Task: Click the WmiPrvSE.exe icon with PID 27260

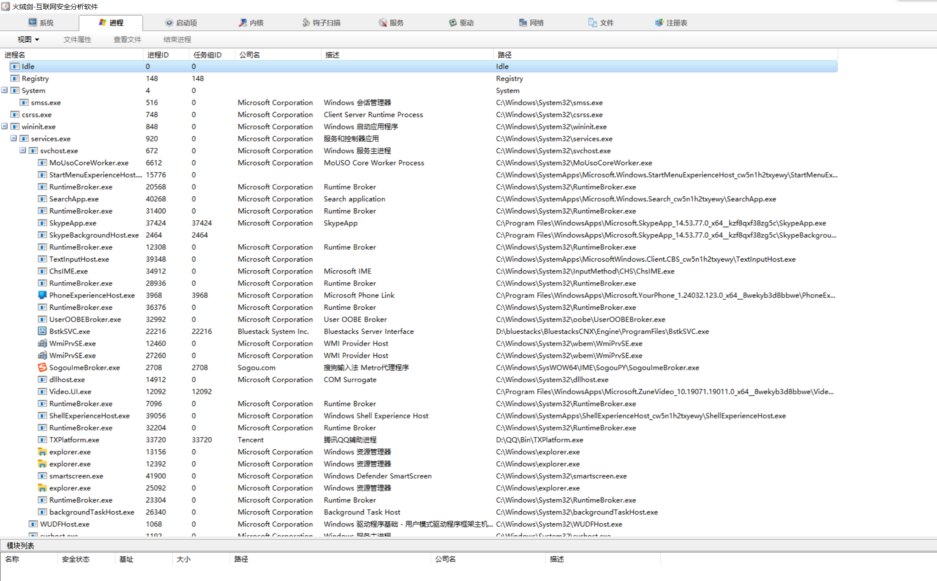Action: [x=42, y=355]
